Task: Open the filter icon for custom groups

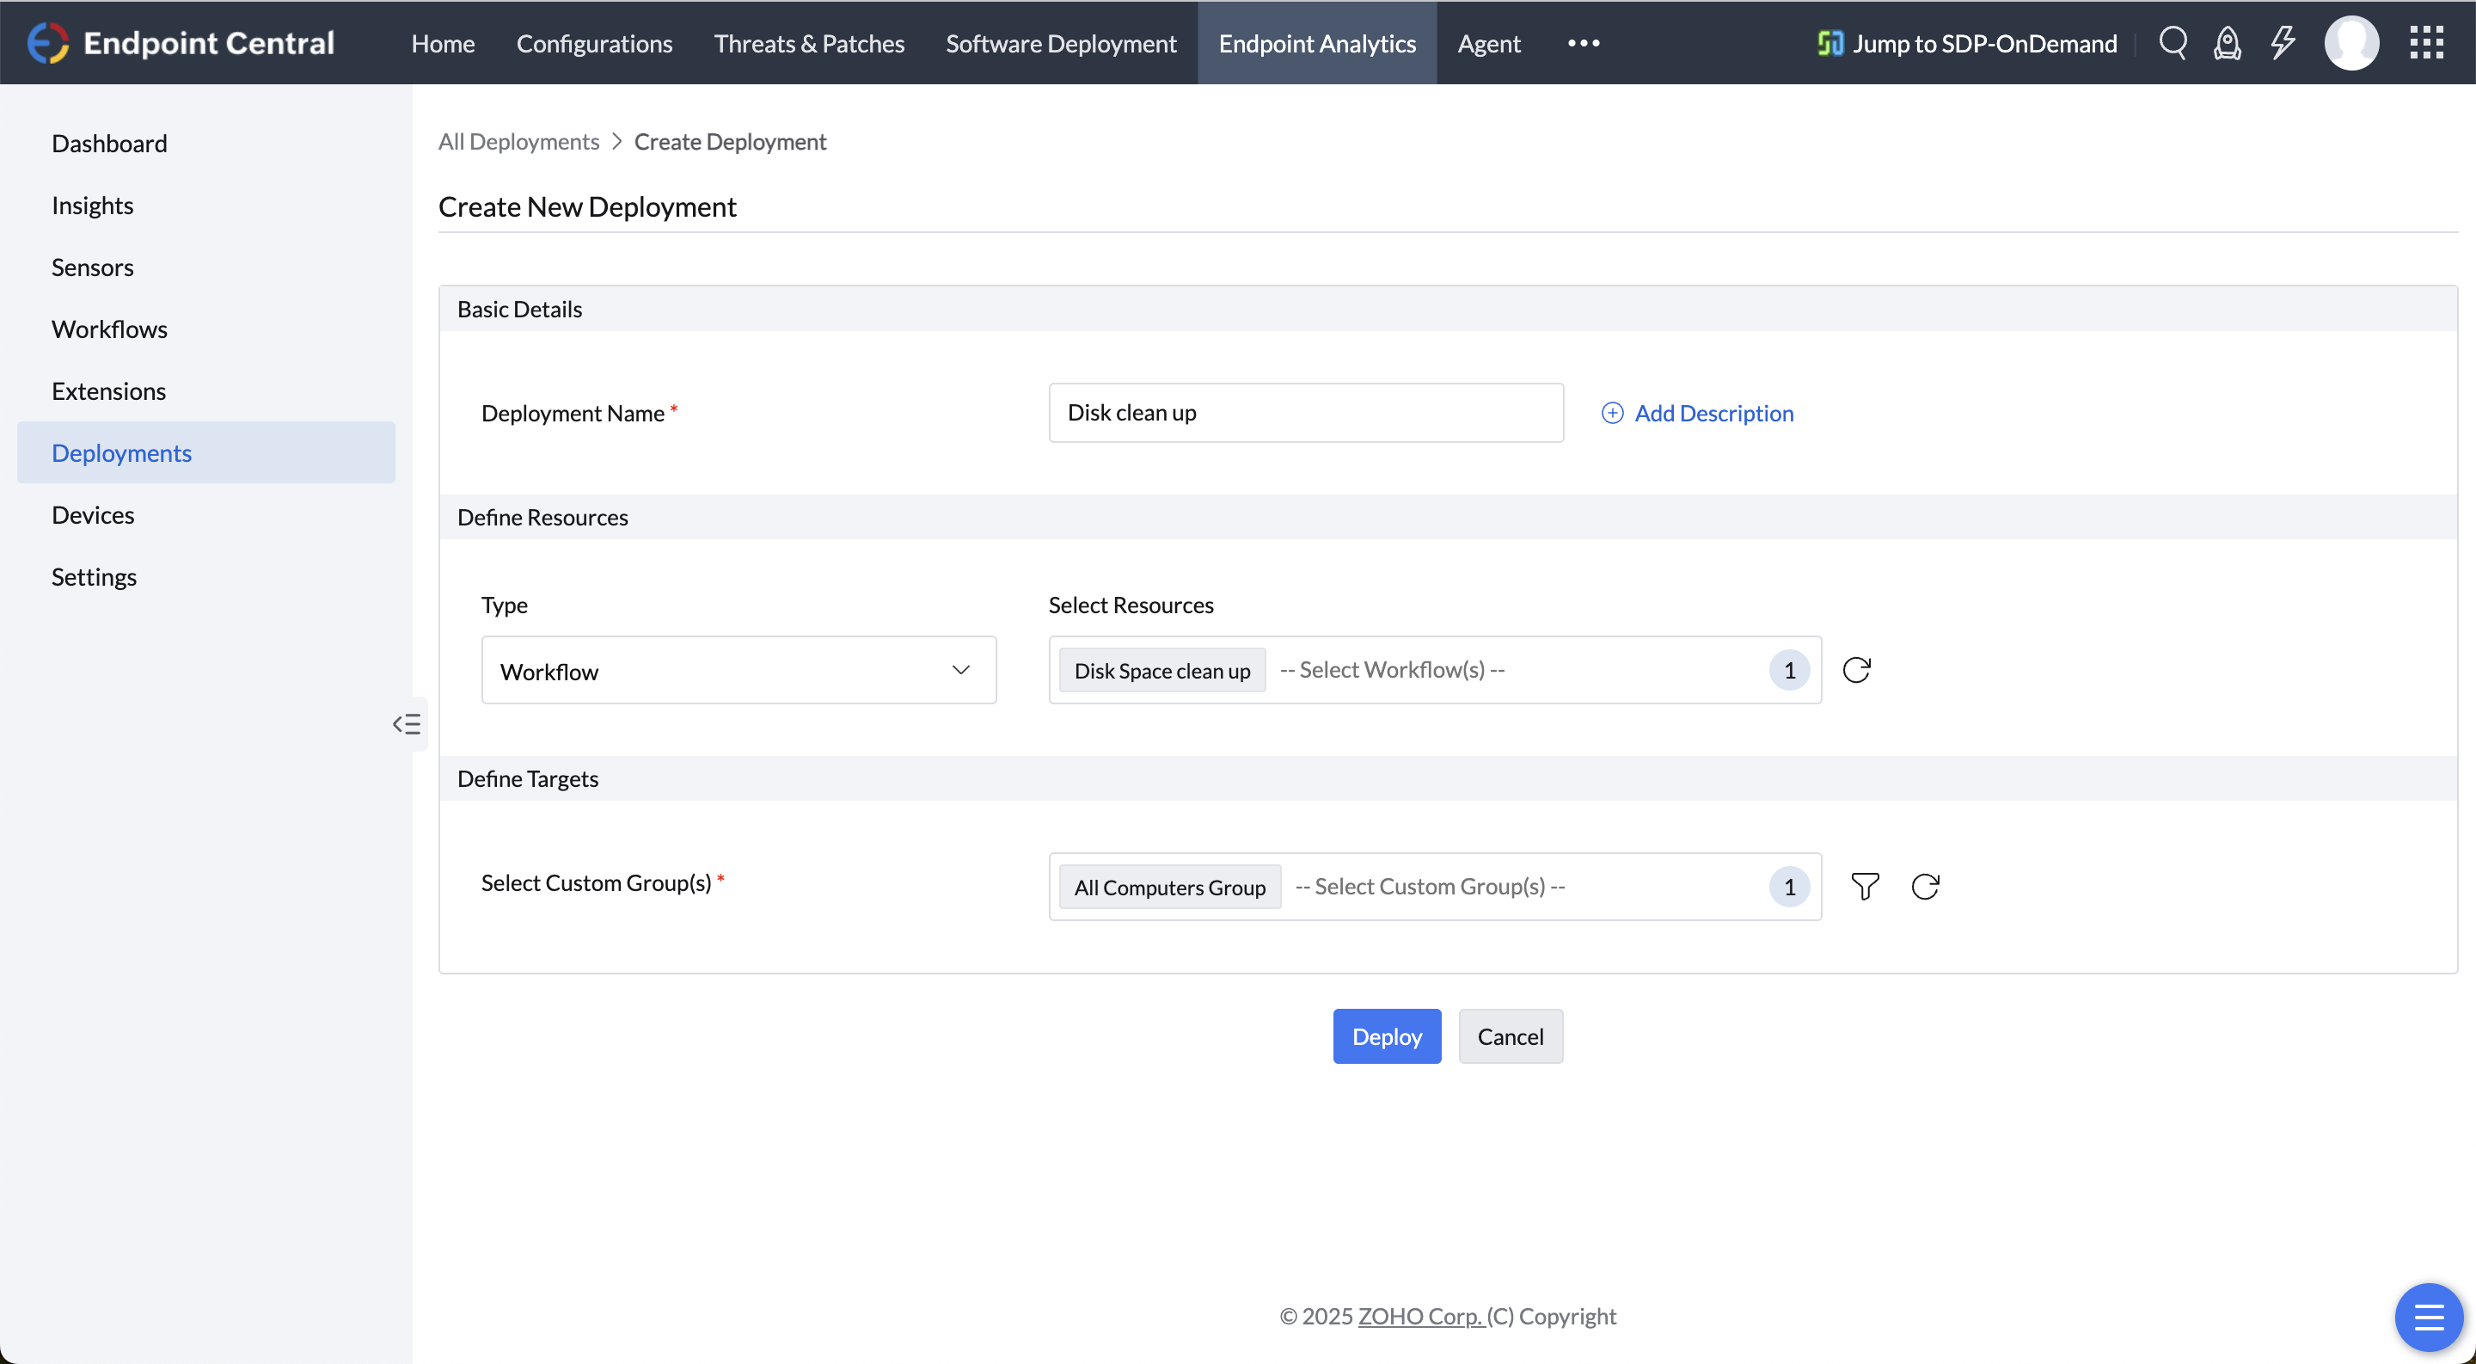Action: [x=1865, y=887]
